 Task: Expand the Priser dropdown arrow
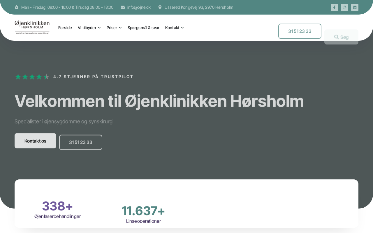[x=120, y=28]
